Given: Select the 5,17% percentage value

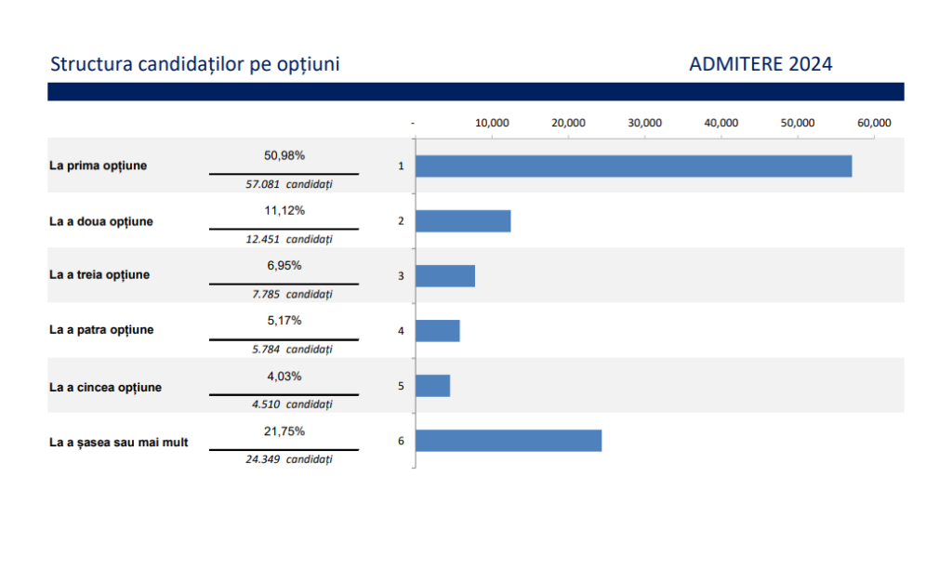Looking at the screenshot, I should coord(284,321).
